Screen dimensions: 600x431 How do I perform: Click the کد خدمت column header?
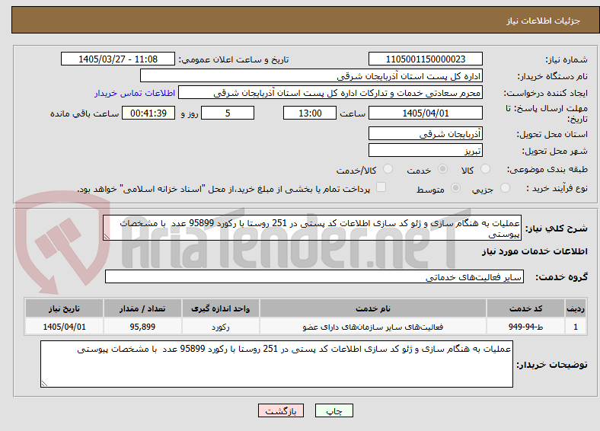[526, 308]
